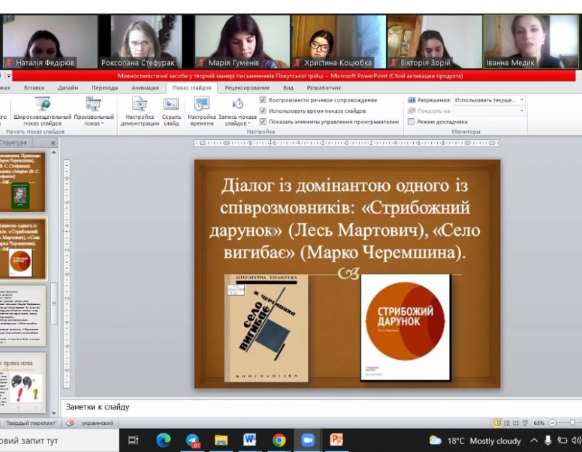Toggle Воспроизвести речевое сопровождение checkbox
Viewport: 582px width, 452px height.
point(263,100)
